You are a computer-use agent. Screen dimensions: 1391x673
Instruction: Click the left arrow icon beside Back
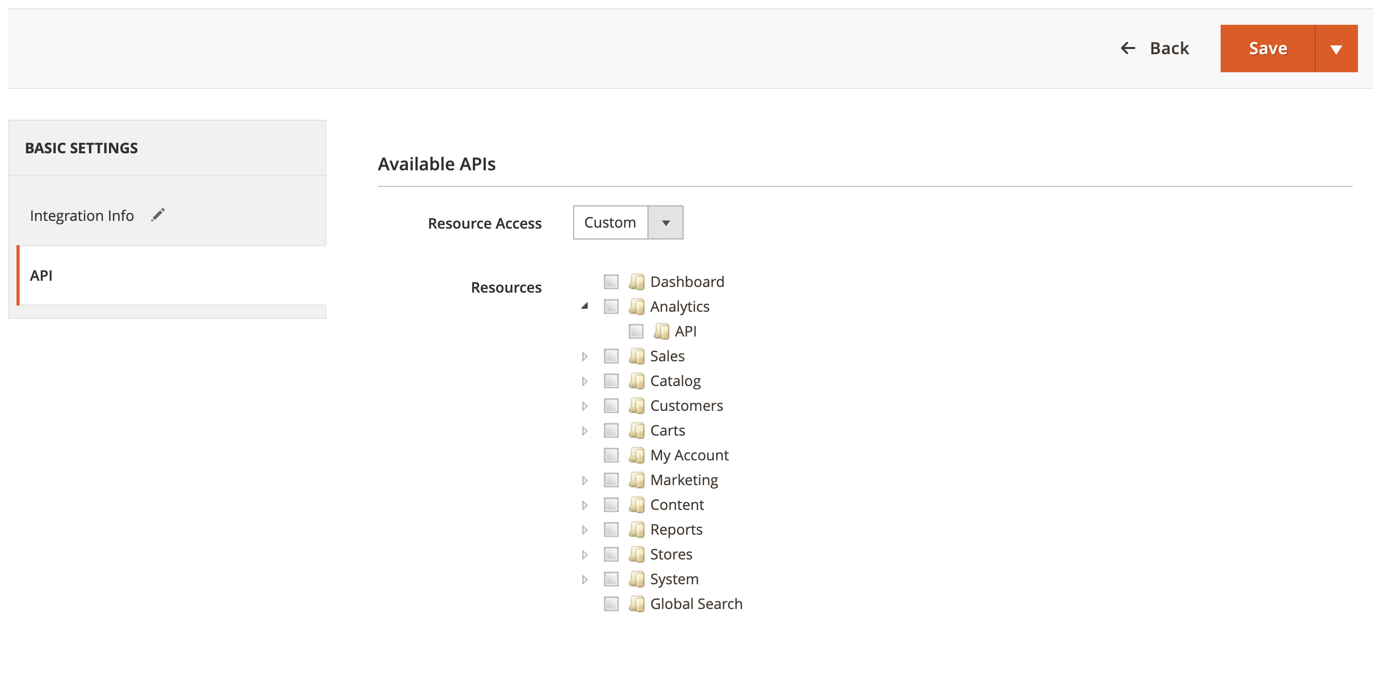pyautogui.click(x=1128, y=48)
